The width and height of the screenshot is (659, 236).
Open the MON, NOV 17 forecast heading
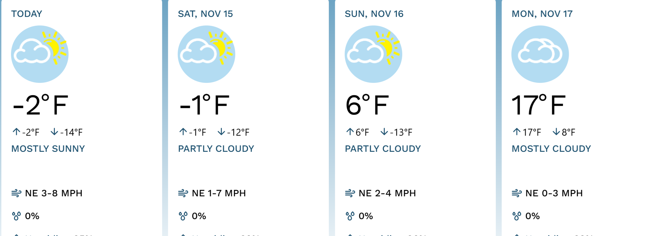point(542,14)
